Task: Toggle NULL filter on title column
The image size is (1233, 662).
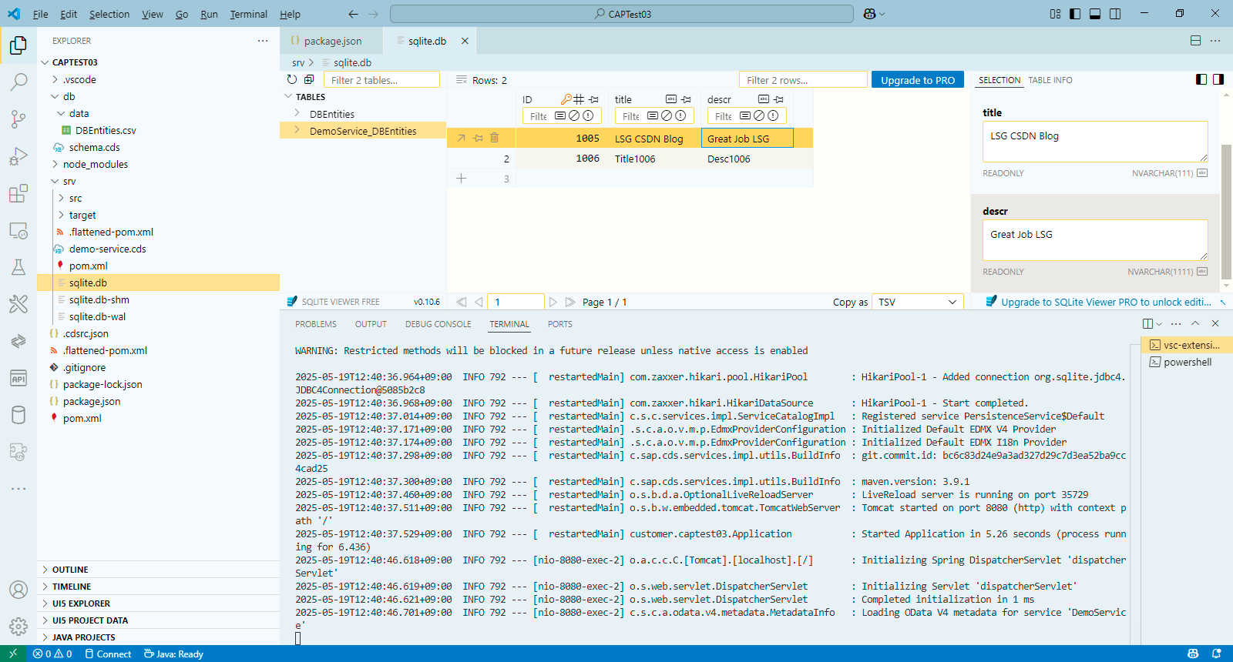Action: 667,115
